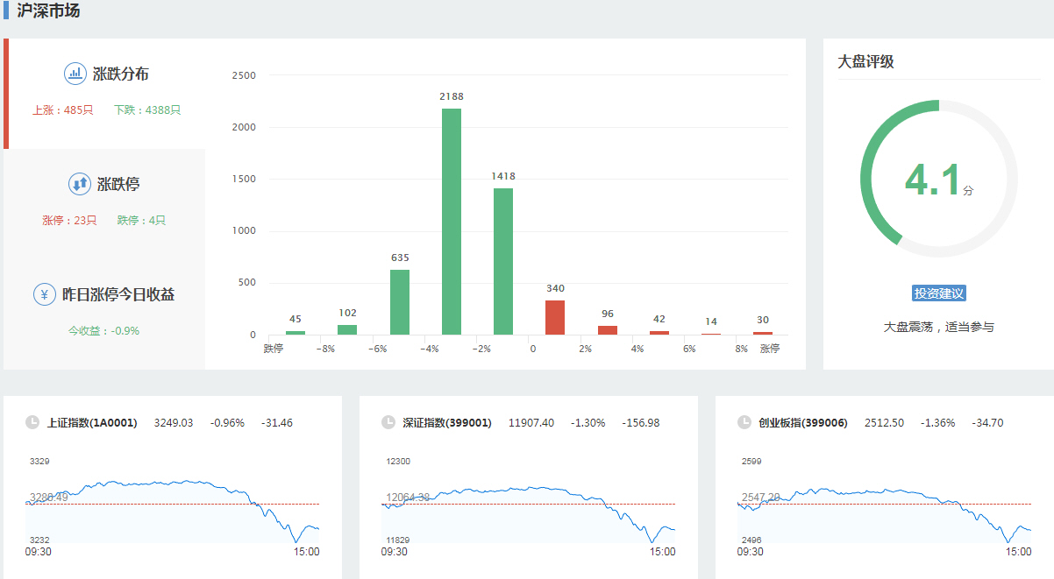Click the 4.1 score circular gauge
The height and width of the screenshot is (579, 1054).
(938, 179)
